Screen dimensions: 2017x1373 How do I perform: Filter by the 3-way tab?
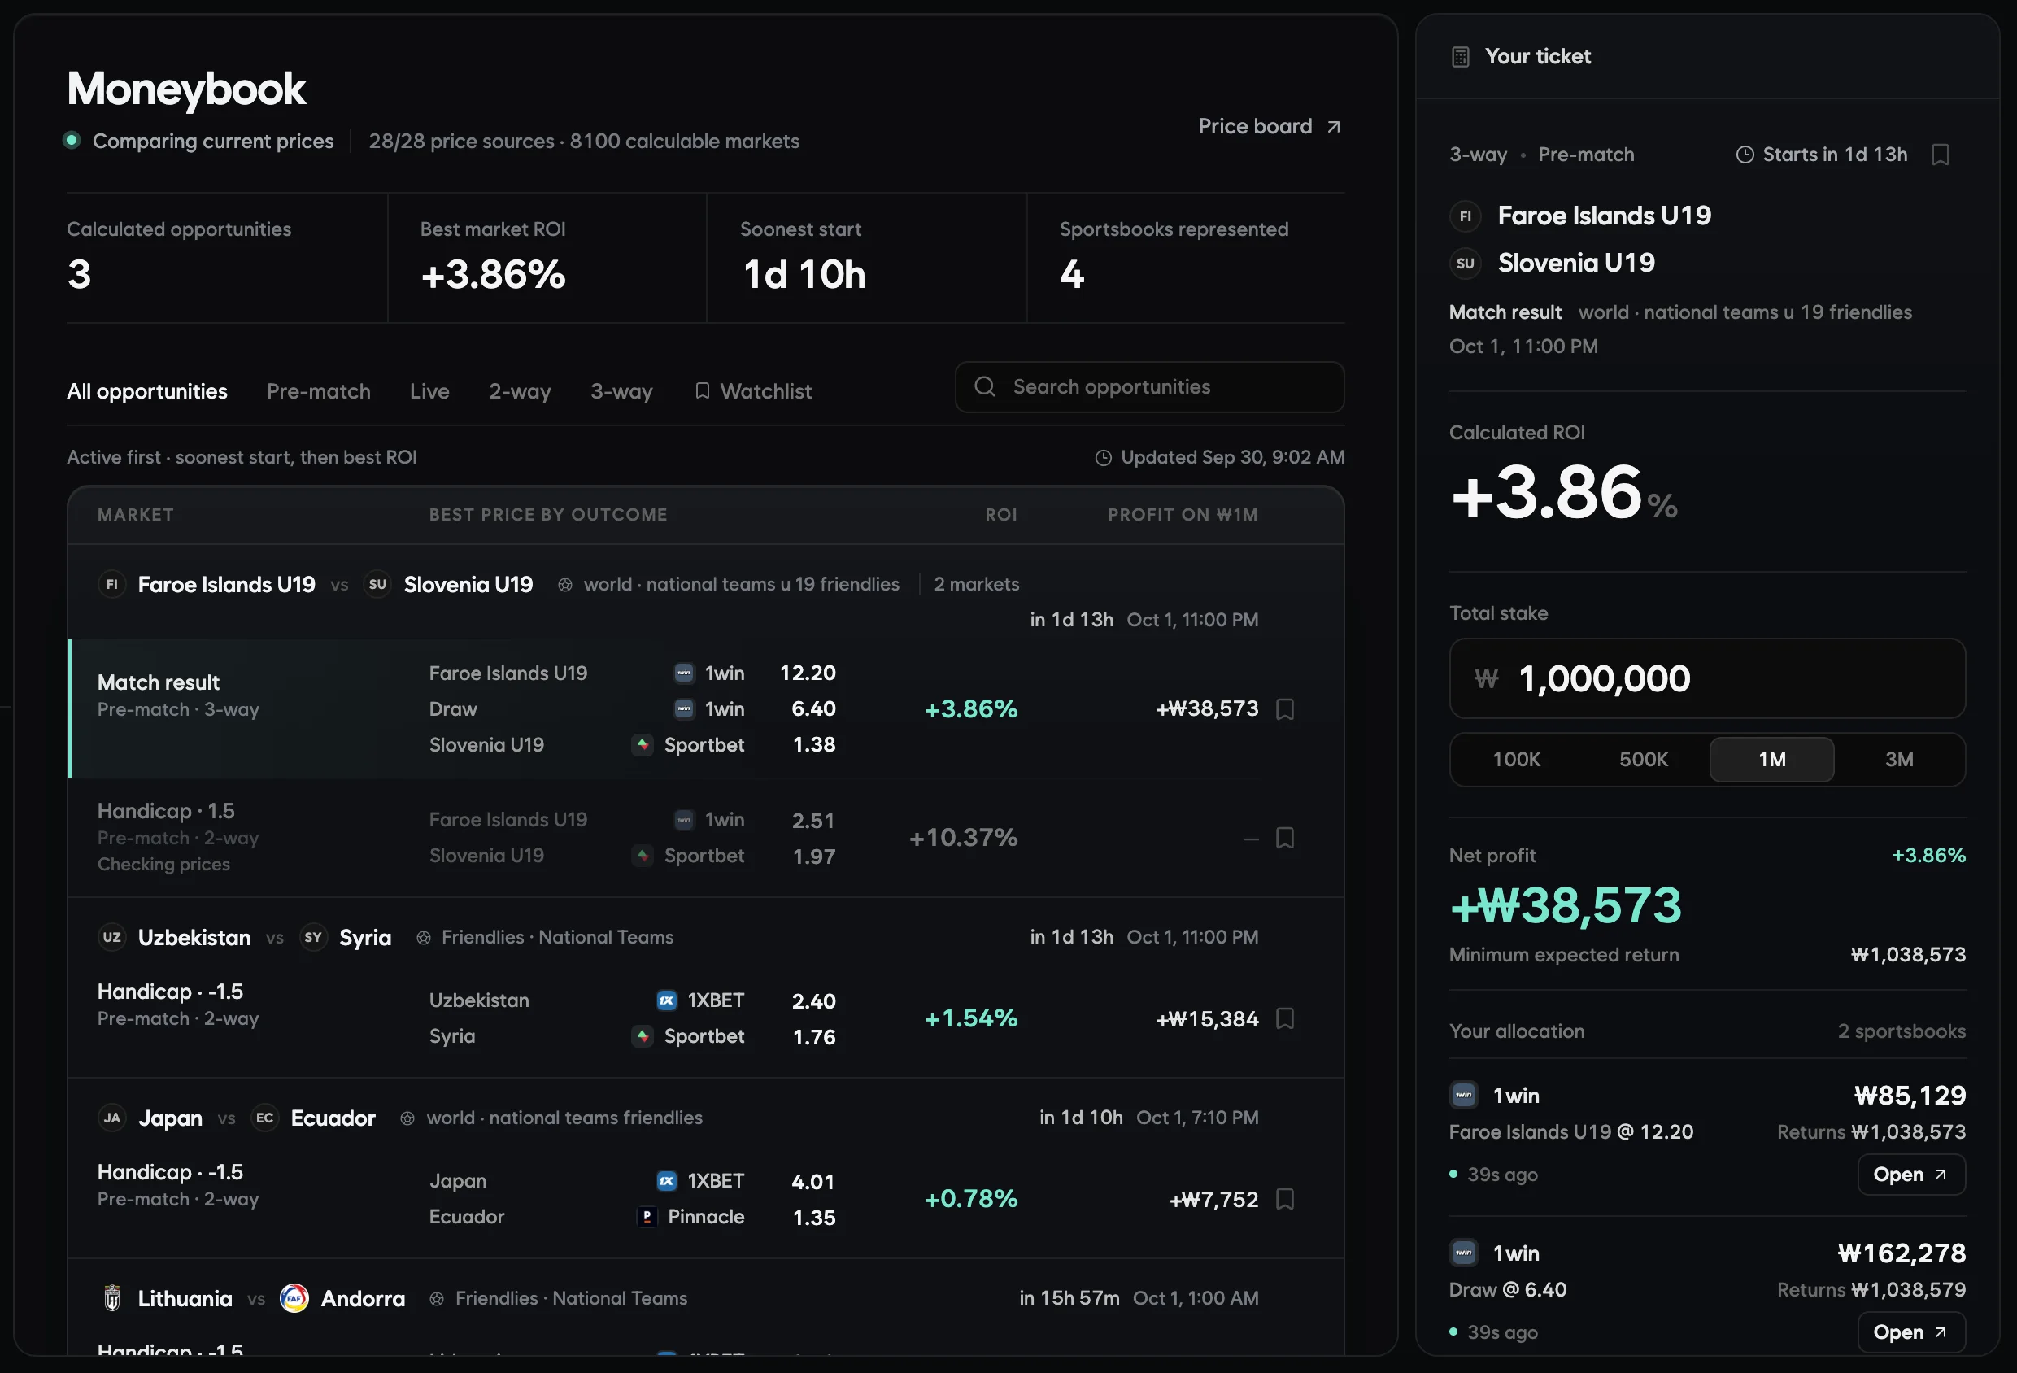tap(621, 391)
